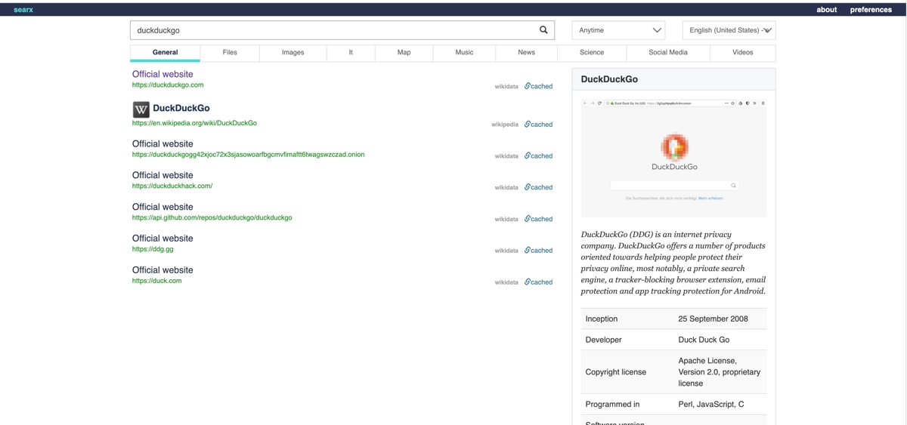Screen dimensions: 907x425
Task: Click the magnifier search button
Action: point(543,30)
